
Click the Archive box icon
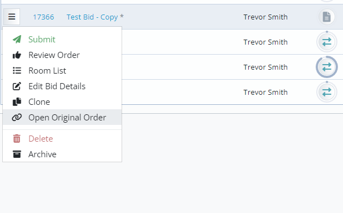coord(17,154)
